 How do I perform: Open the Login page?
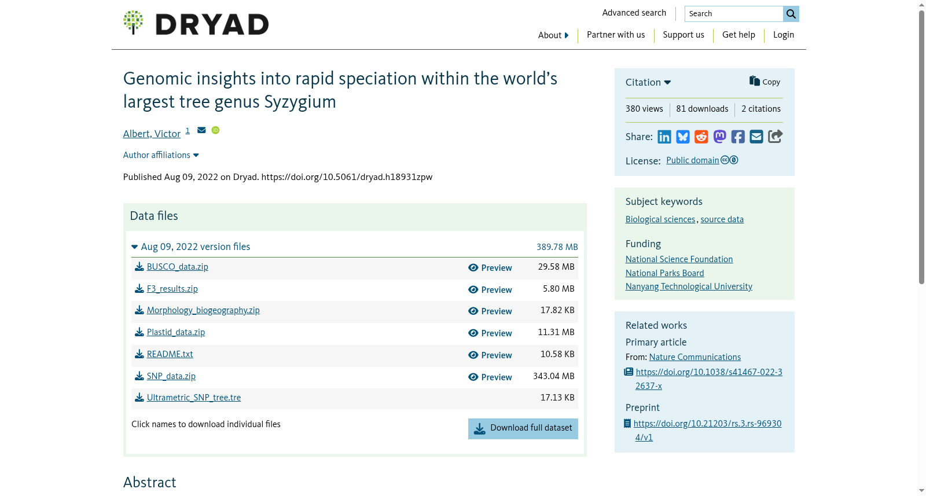coord(784,35)
